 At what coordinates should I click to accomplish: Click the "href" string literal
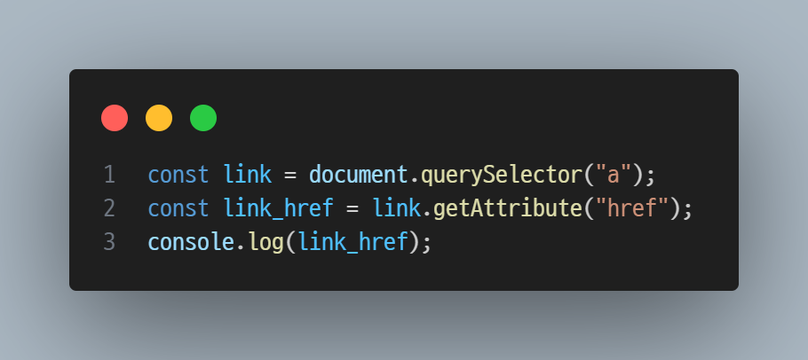pyautogui.click(x=632, y=207)
